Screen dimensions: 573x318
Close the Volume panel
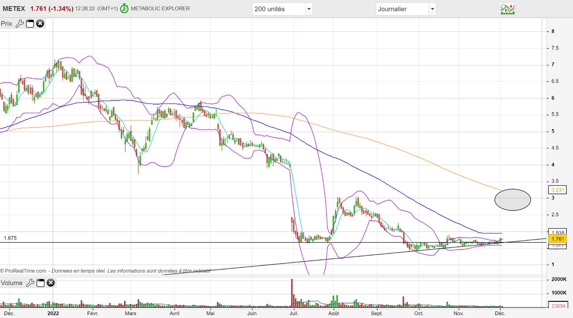50,283
